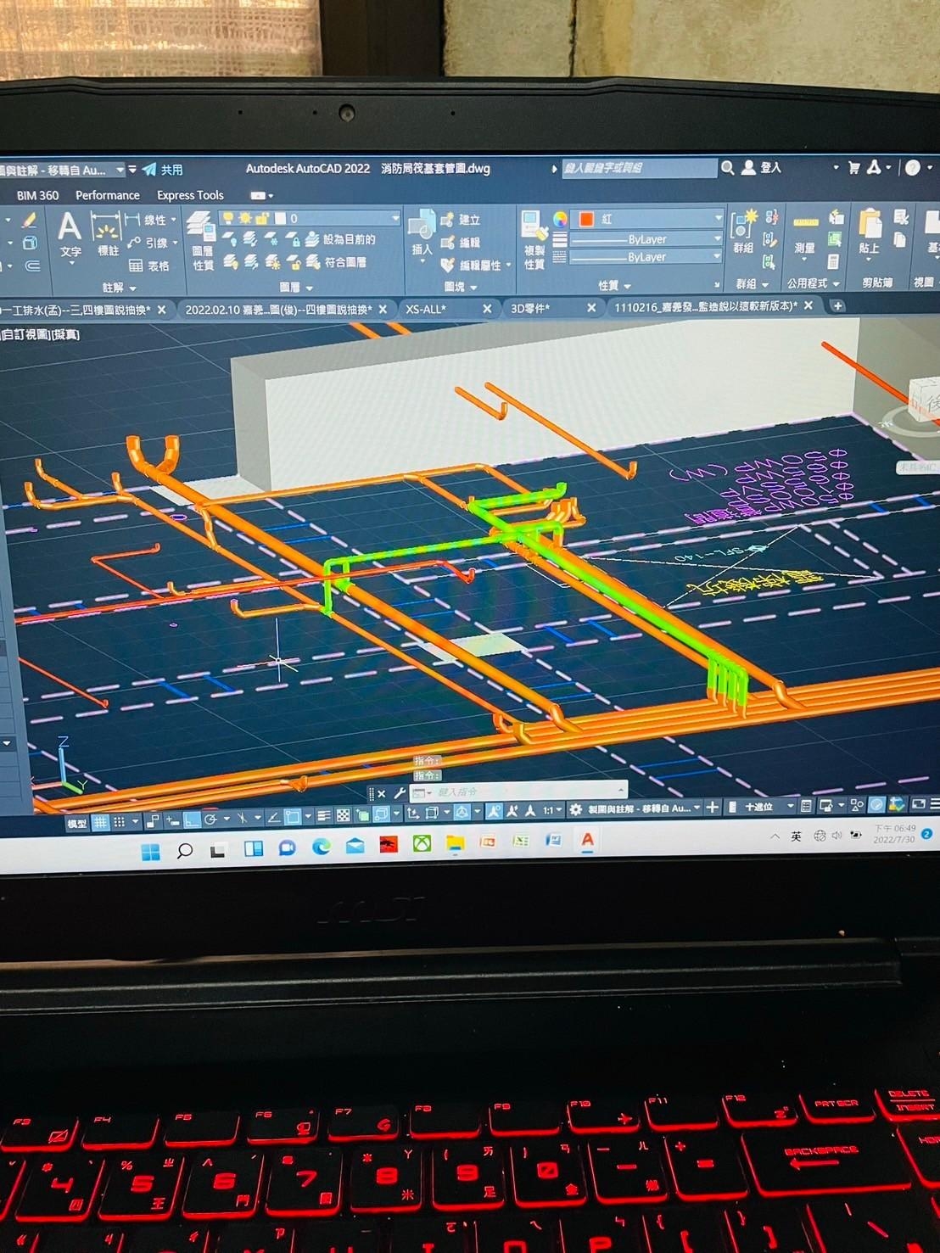Switch to the XS-ALL* drawing tab
The image size is (940, 1253).
tap(426, 309)
